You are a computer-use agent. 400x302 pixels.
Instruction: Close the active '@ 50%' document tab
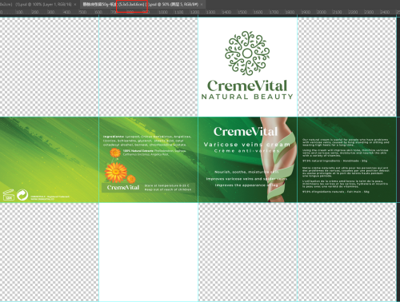(x=202, y=4)
